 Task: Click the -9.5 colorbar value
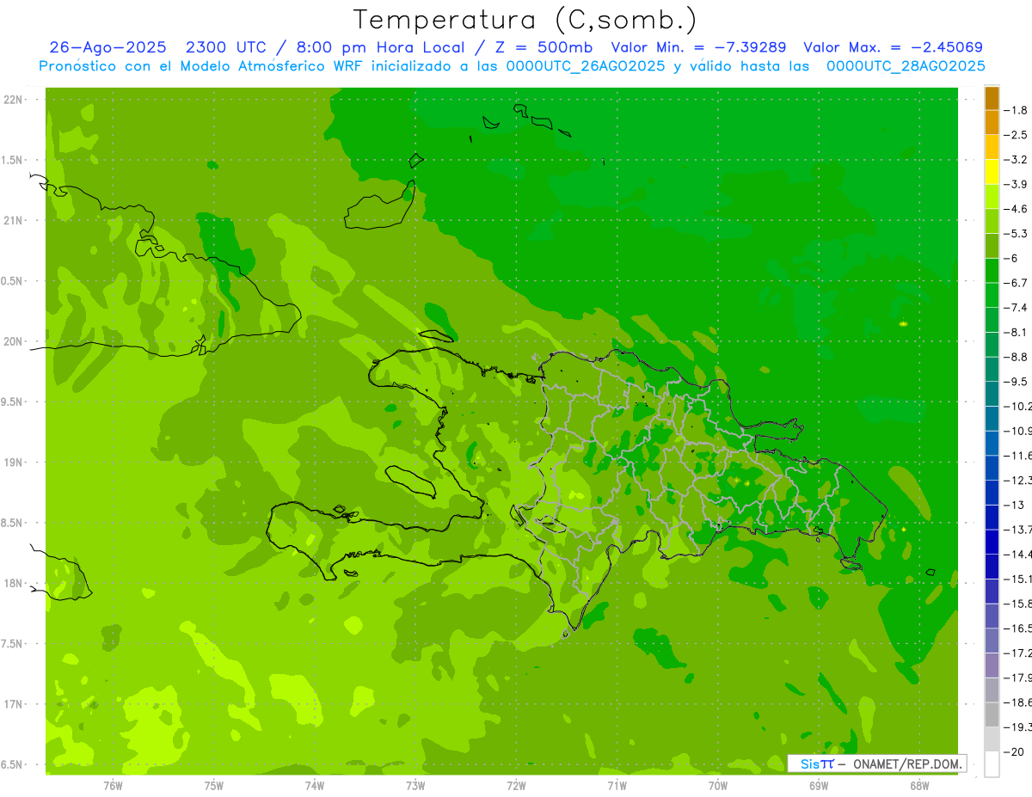click(x=1016, y=382)
